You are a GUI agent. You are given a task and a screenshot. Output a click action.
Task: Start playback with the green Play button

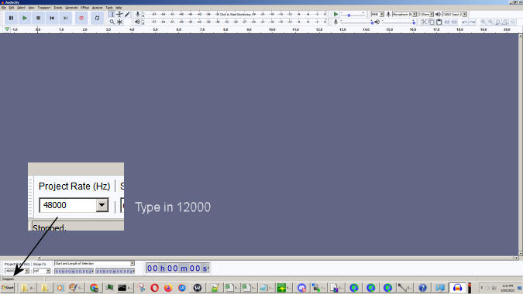[x=25, y=18]
